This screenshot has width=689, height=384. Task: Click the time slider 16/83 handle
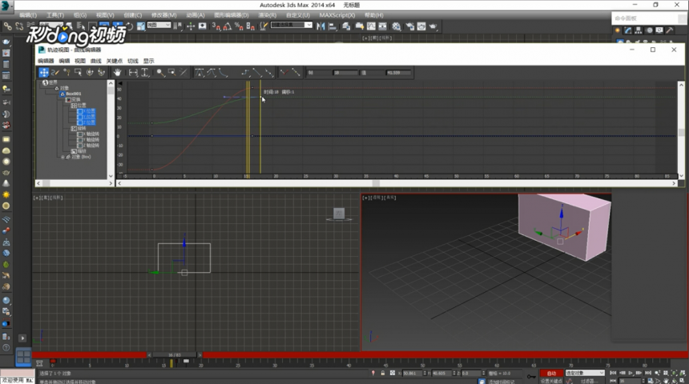(175, 354)
